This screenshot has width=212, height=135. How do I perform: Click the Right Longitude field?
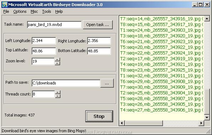99,41
